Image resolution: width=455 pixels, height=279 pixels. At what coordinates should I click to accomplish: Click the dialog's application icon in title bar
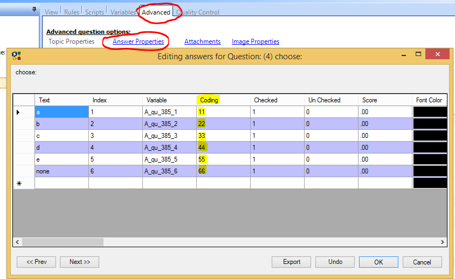point(16,55)
